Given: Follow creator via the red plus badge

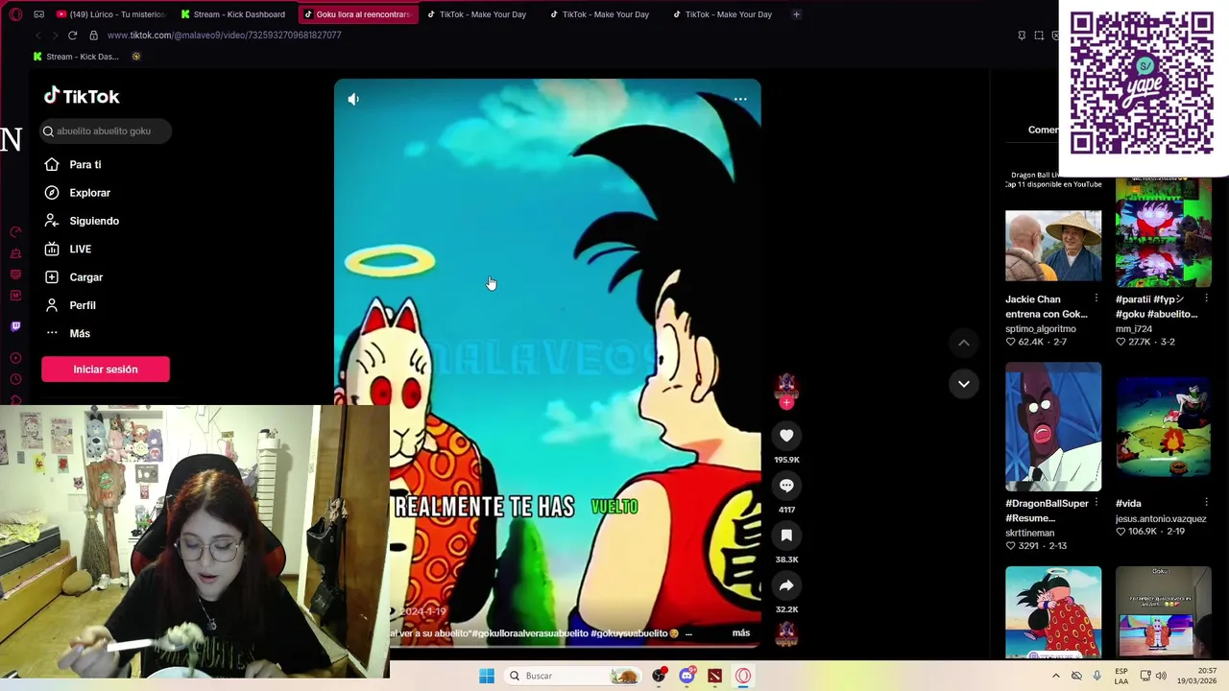Looking at the screenshot, I should (x=787, y=403).
